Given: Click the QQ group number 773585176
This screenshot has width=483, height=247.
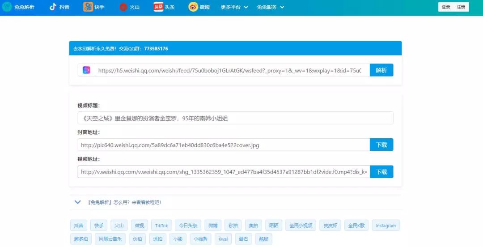Looking at the screenshot, I should [156, 48].
